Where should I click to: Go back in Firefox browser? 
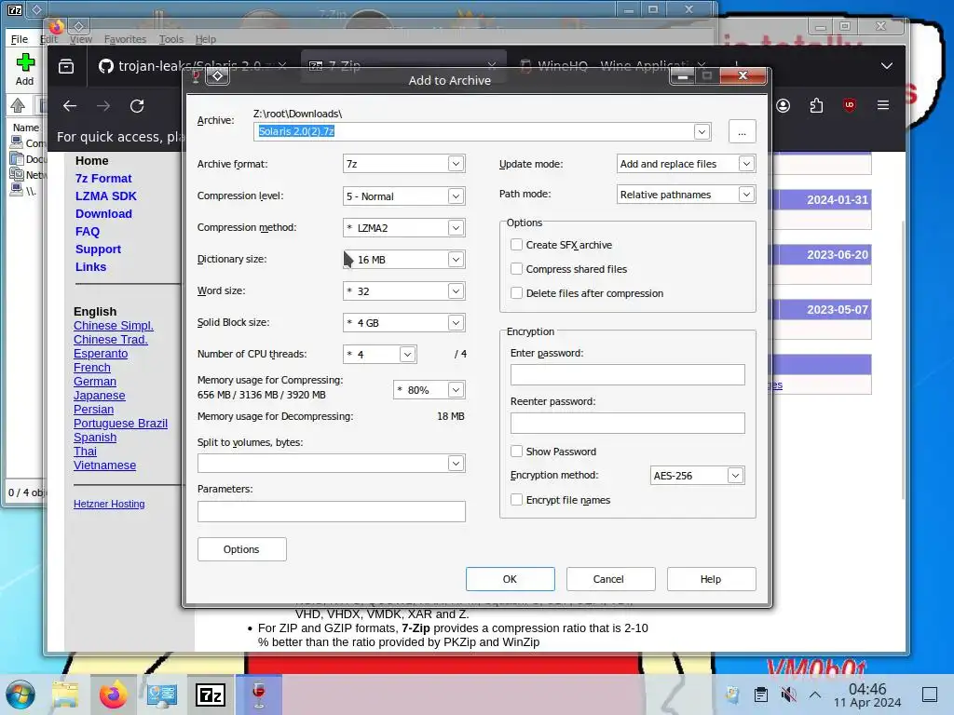(x=70, y=106)
